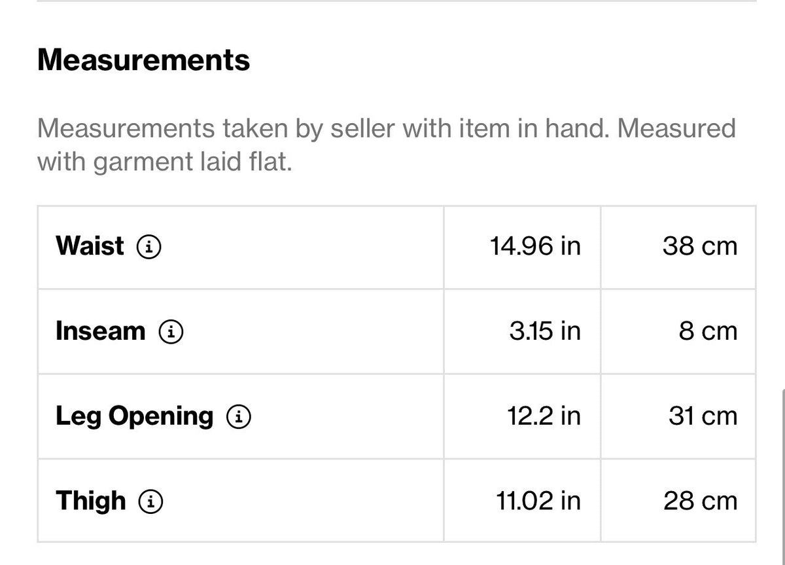785x565 pixels.
Task: Open the info icon next to Waist
Action: (x=149, y=247)
